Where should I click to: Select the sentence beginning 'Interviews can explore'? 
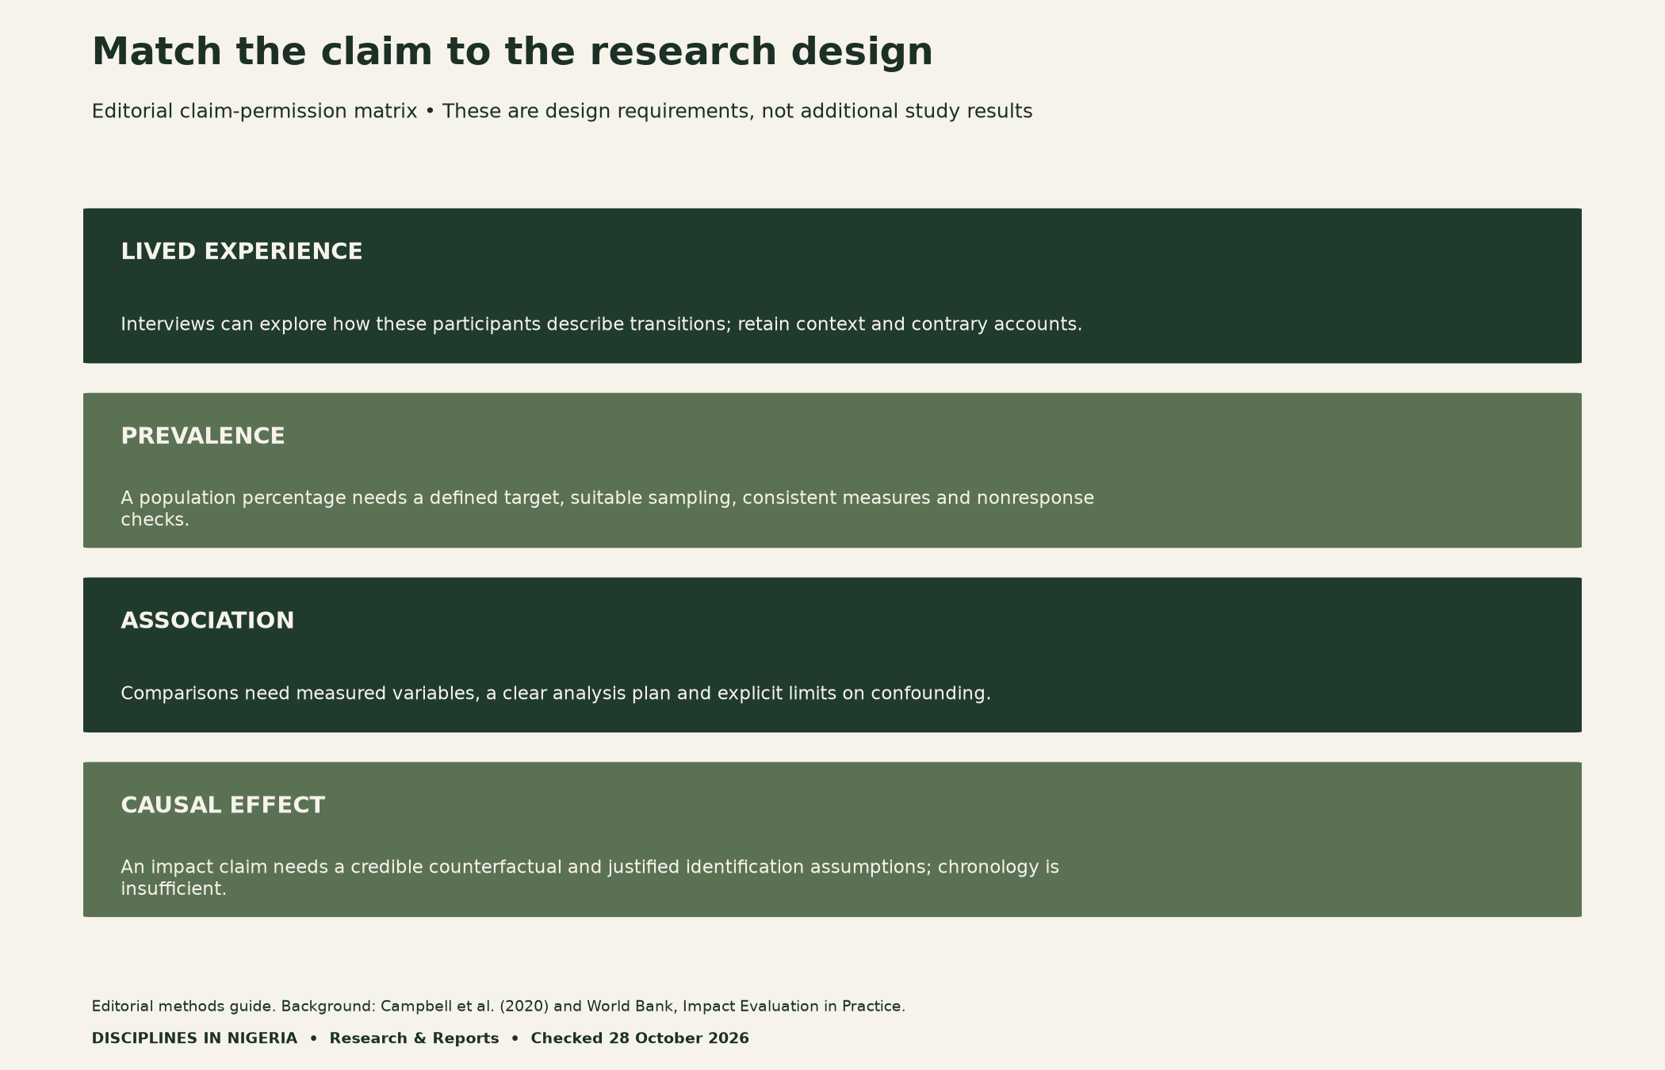[x=601, y=324]
